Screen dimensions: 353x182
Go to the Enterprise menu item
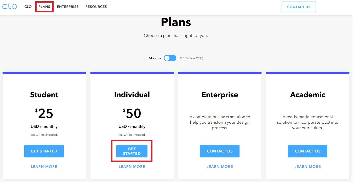(68, 7)
